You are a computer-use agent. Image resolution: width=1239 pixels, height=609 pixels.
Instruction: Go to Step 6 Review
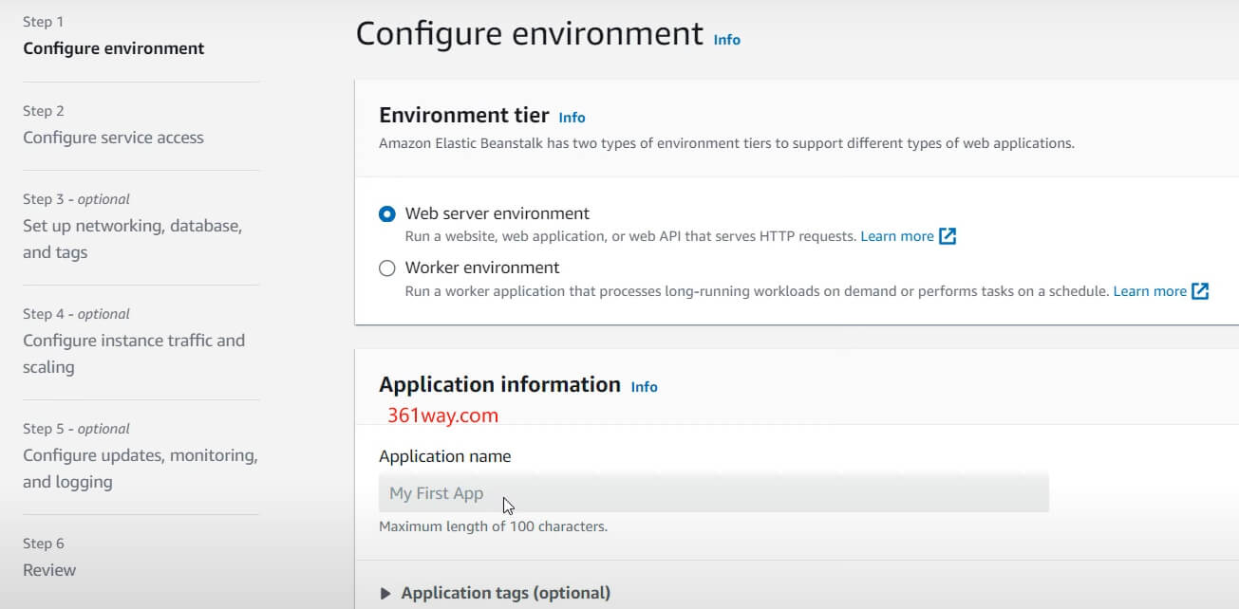click(x=49, y=569)
